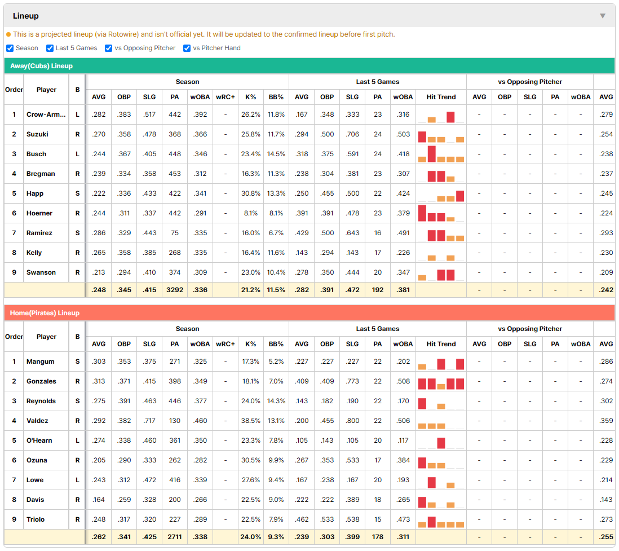Toggle the vs Pitcher Hand checkbox
Screen dimensions: 619x551
pyautogui.click(x=187, y=48)
